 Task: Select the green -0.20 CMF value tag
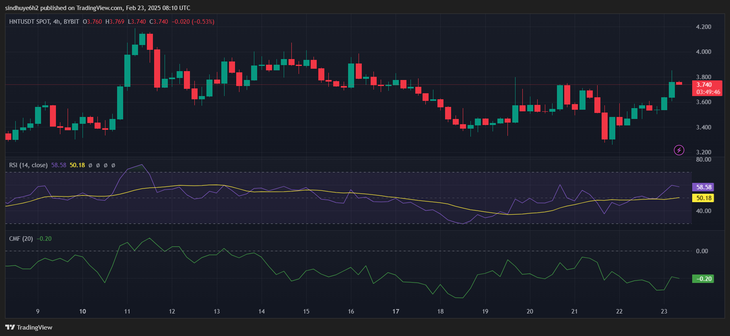[x=703, y=279]
